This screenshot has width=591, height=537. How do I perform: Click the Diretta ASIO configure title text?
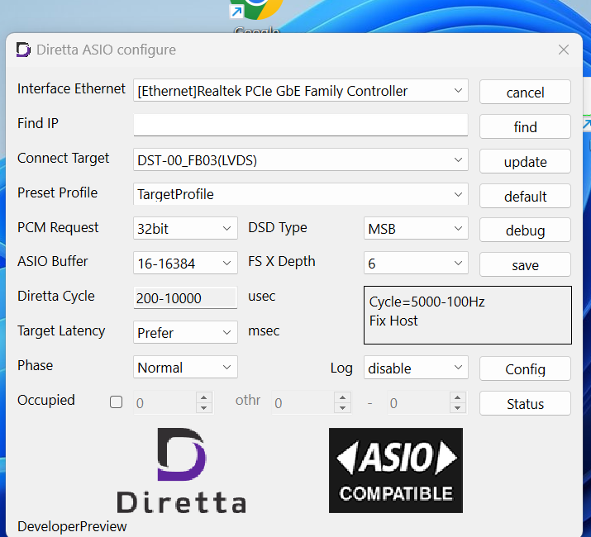106,50
